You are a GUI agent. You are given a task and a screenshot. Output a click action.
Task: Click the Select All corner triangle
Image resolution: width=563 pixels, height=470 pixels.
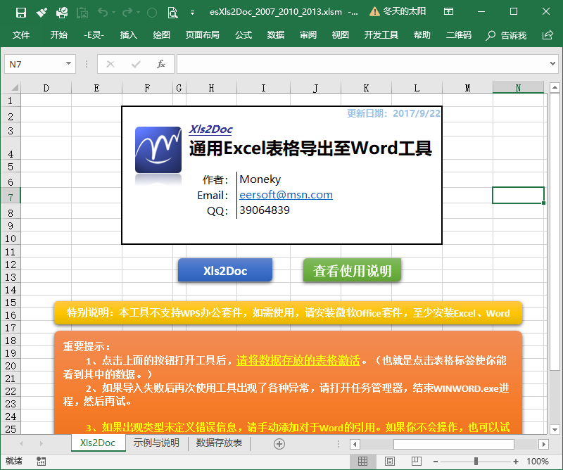(15, 87)
